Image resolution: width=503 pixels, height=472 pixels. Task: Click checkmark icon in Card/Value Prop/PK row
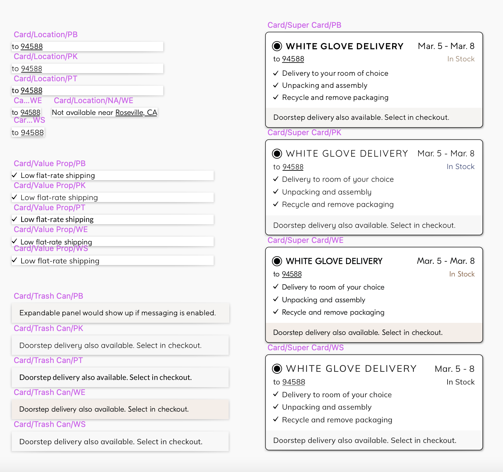click(14, 197)
